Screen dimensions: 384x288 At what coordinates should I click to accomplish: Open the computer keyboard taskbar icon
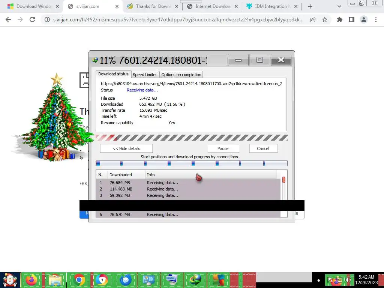coord(171,280)
